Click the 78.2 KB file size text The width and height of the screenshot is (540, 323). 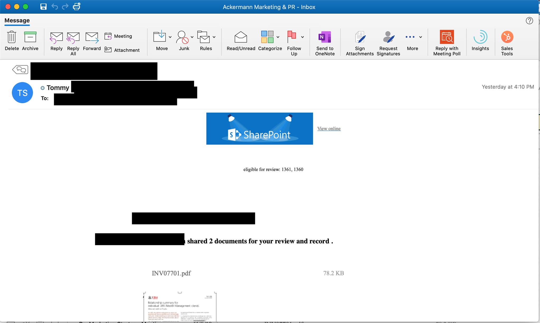pos(334,273)
